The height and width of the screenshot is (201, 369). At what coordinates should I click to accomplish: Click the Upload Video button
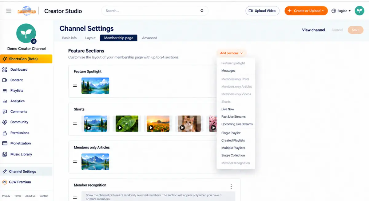tap(262, 11)
